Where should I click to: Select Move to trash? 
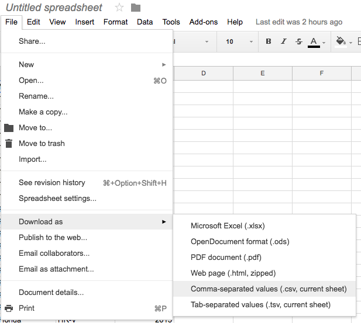(87, 144)
